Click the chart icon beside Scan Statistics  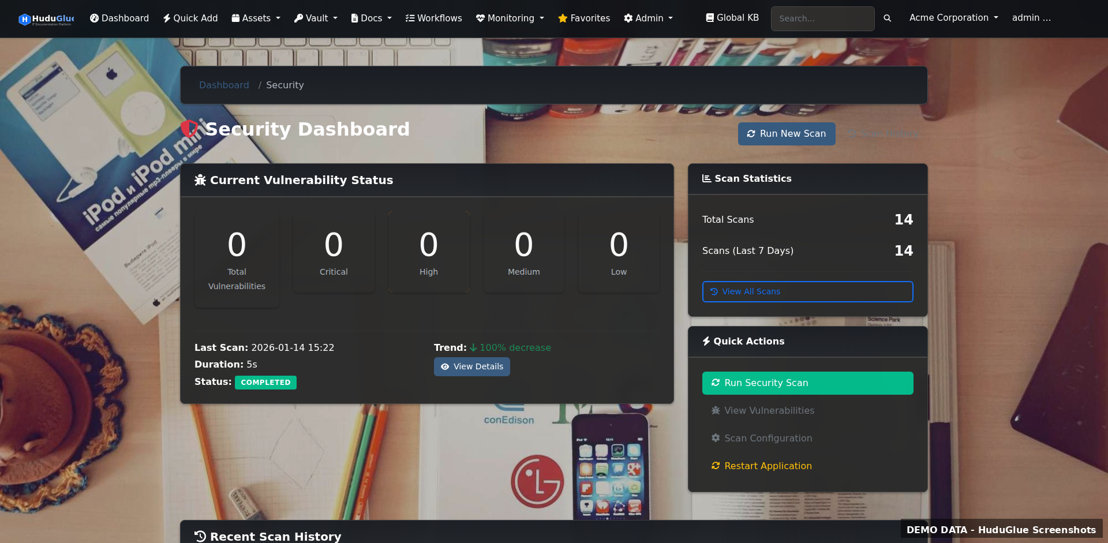tap(706, 178)
